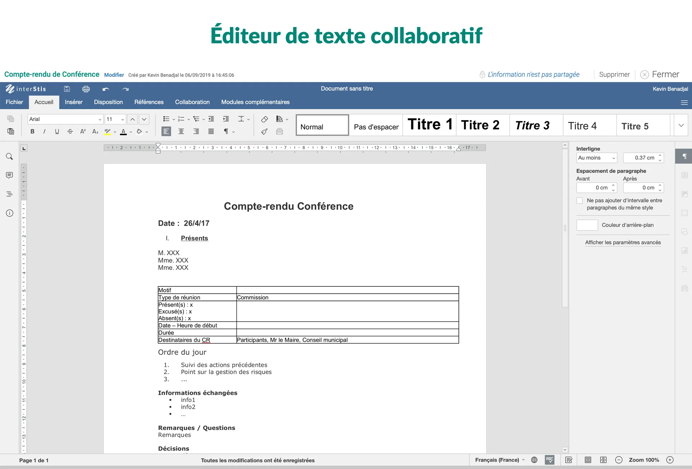Open the search panel in left sidebar

(x=9, y=157)
